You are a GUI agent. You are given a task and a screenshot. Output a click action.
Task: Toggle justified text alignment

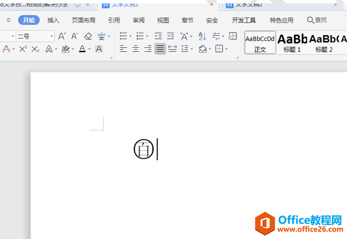click(160, 49)
